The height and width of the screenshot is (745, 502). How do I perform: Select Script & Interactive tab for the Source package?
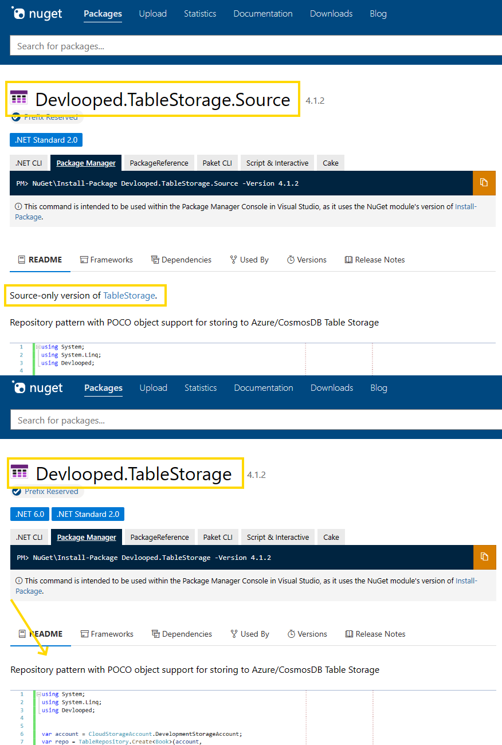click(x=277, y=163)
